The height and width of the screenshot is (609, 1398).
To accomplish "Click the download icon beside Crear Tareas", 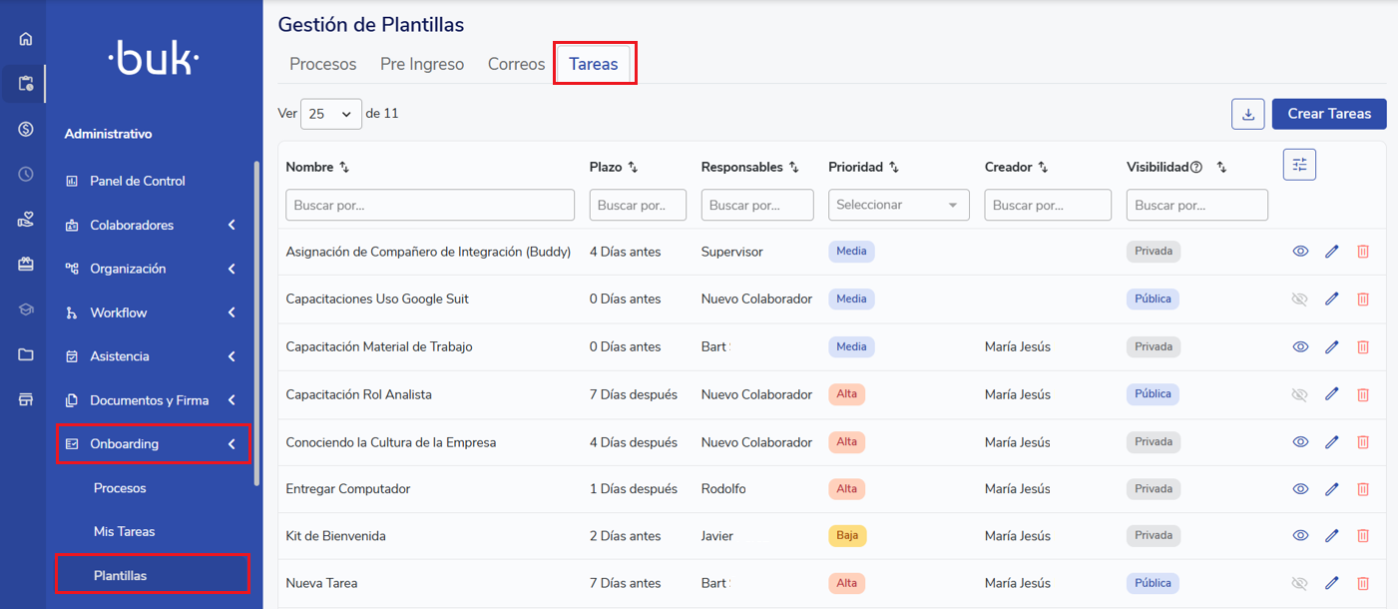I will pos(1247,114).
